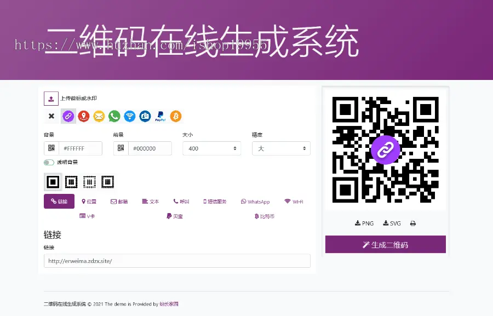The width and height of the screenshot is (493, 316).
Task: Remove the logo with the X icon
Action: coord(51,116)
